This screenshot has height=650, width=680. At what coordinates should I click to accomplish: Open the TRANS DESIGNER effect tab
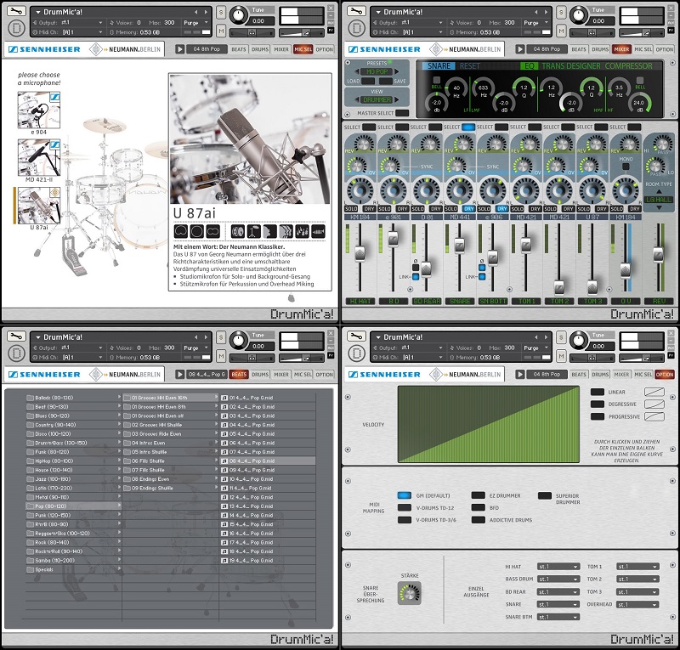coord(570,66)
